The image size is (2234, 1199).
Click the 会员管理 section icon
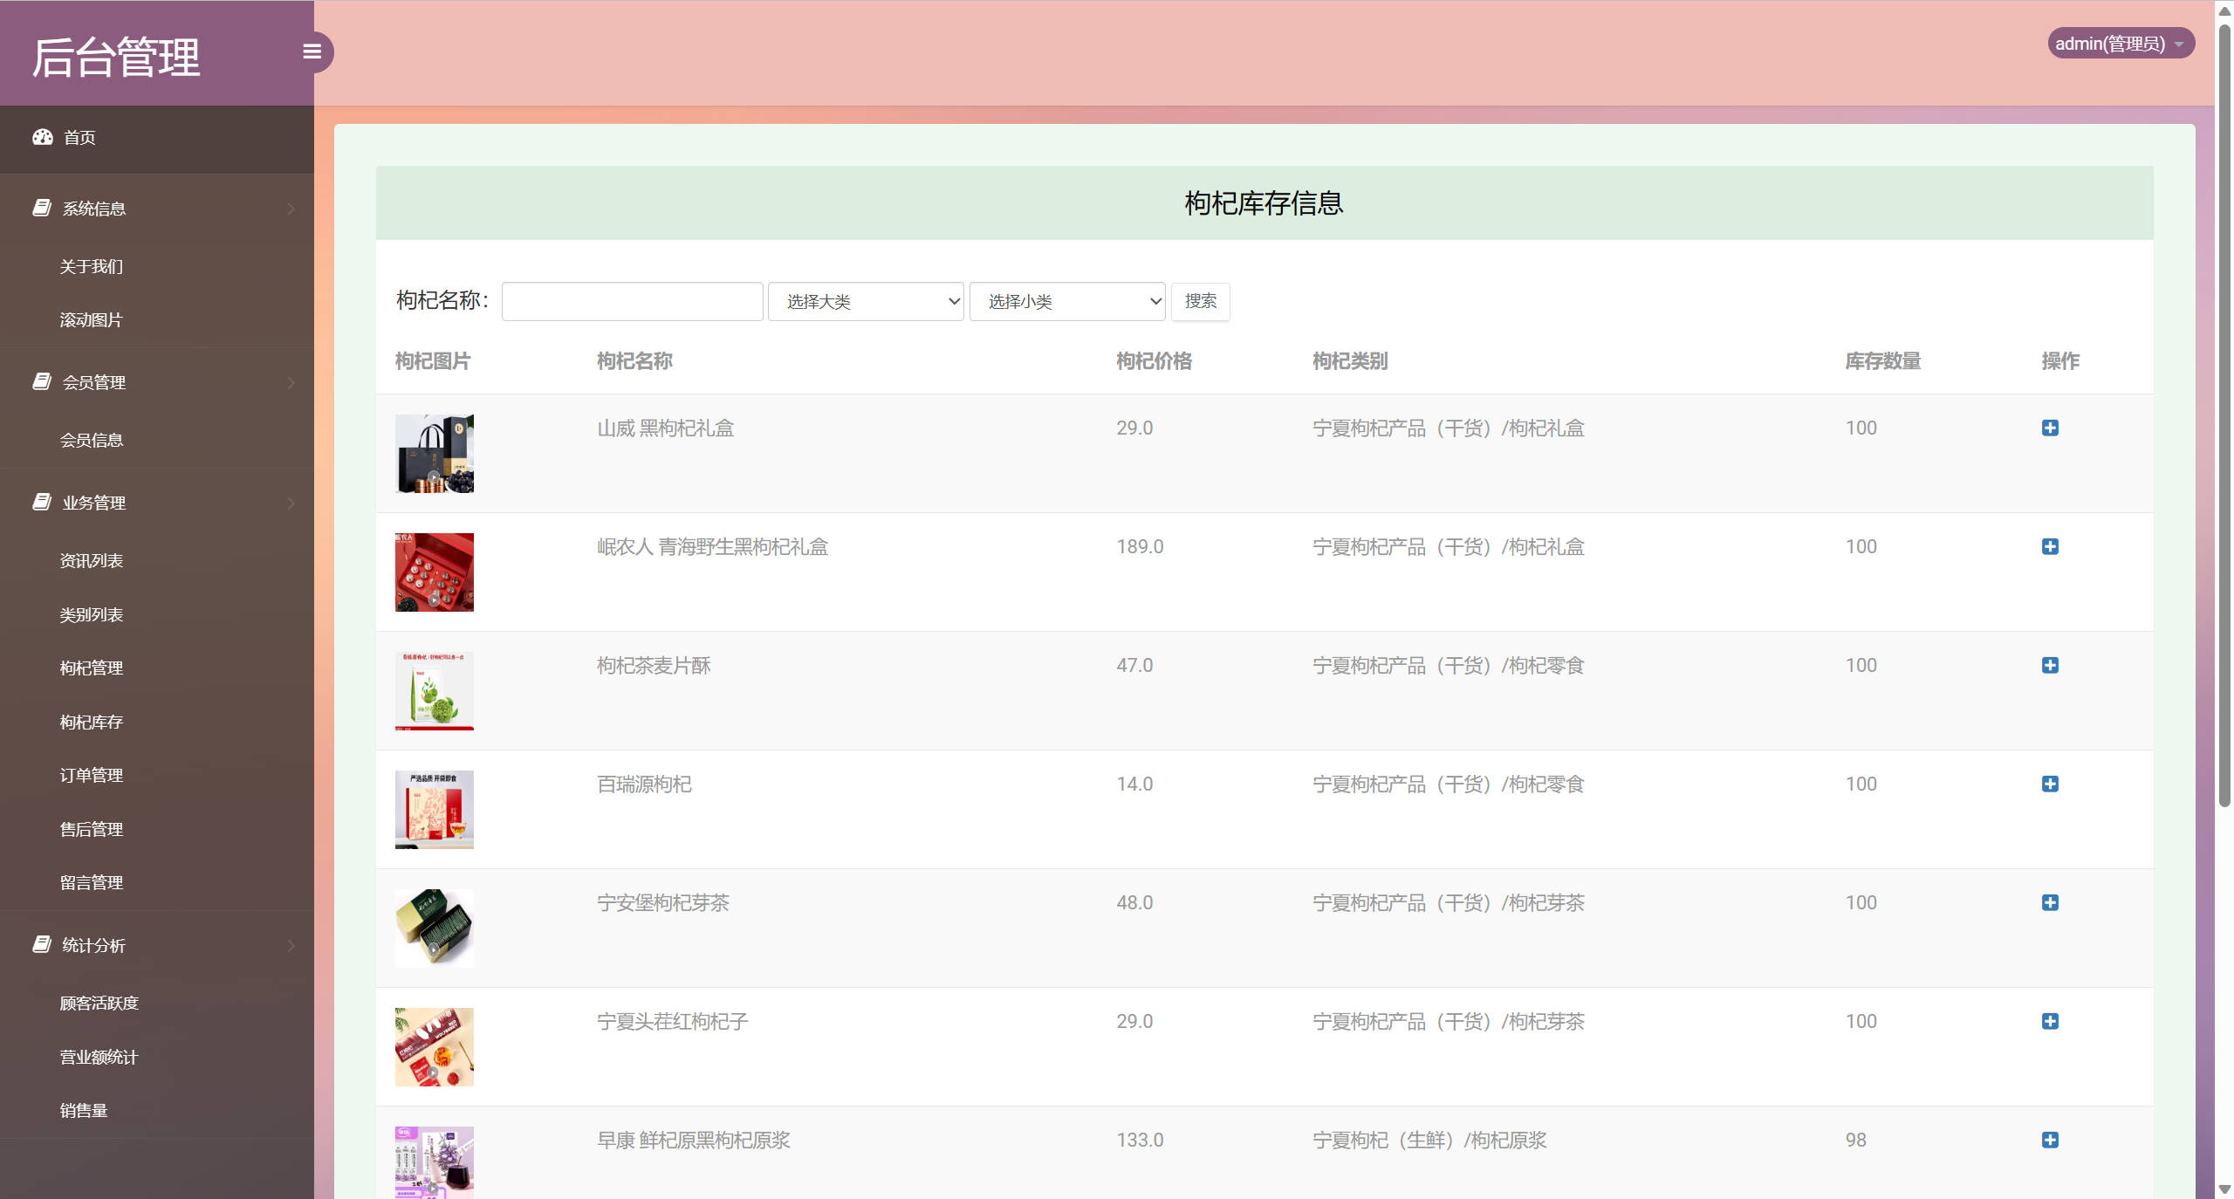tap(42, 381)
